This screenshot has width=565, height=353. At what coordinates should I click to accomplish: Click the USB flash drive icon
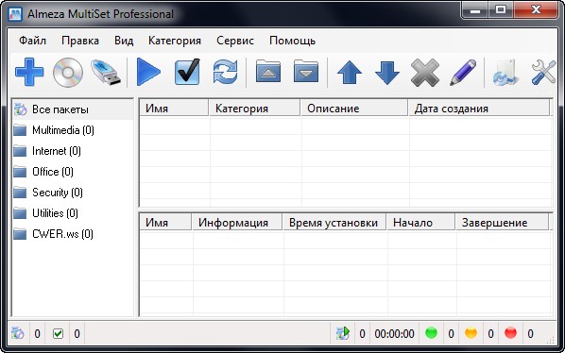[x=106, y=73]
